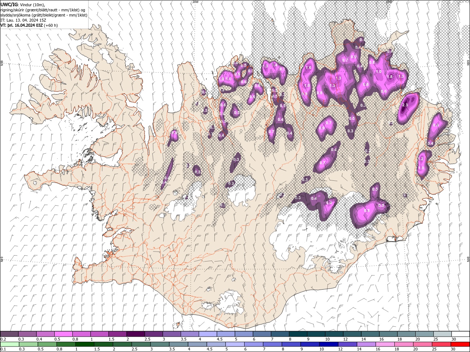Click the light grey snow-scale swatch labeled 25

point(442,334)
